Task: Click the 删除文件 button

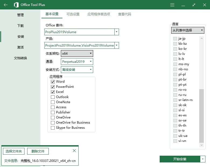Action: click(x=38, y=151)
